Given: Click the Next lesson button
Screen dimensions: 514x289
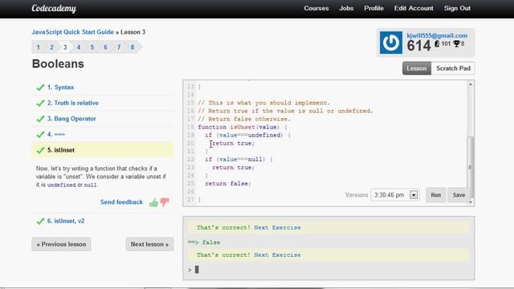Looking at the screenshot, I should (x=149, y=244).
